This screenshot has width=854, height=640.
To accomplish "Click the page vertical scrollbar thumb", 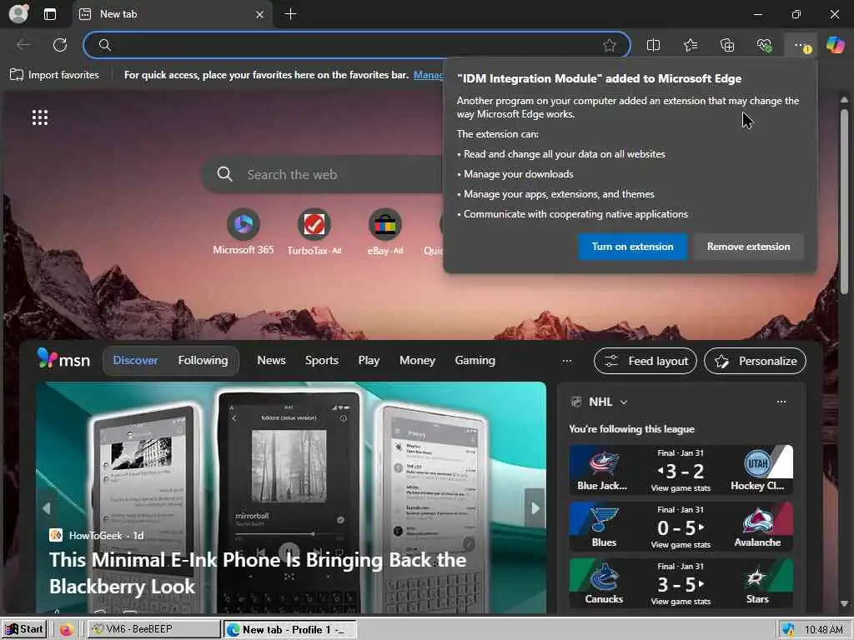I will [844, 202].
